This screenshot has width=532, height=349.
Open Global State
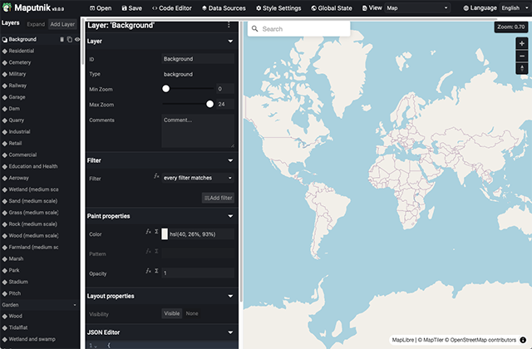point(332,8)
